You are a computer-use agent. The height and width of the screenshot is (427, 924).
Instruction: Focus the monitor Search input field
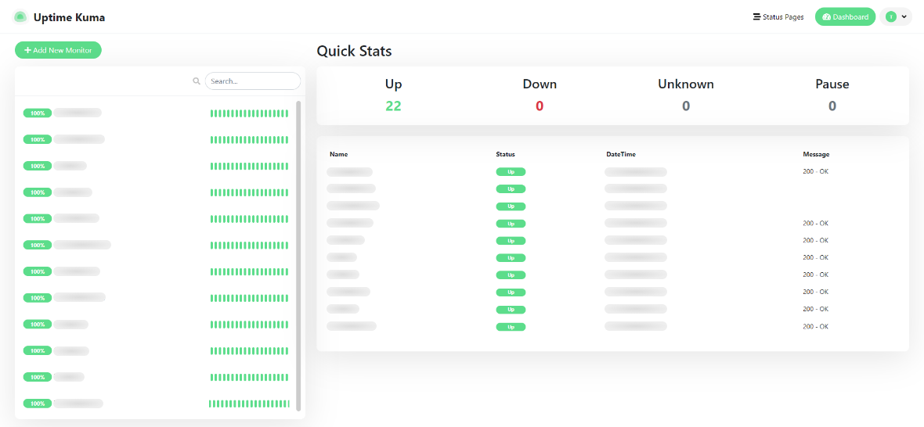(252, 81)
